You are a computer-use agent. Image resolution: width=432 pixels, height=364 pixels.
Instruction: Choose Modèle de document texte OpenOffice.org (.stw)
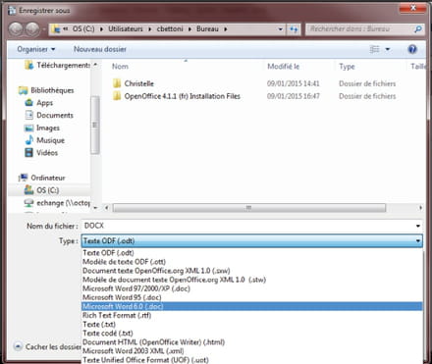point(251,280)
